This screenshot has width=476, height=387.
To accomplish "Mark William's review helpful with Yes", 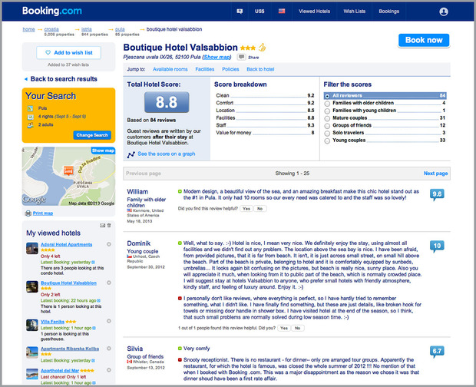I will tap(246, 209).
